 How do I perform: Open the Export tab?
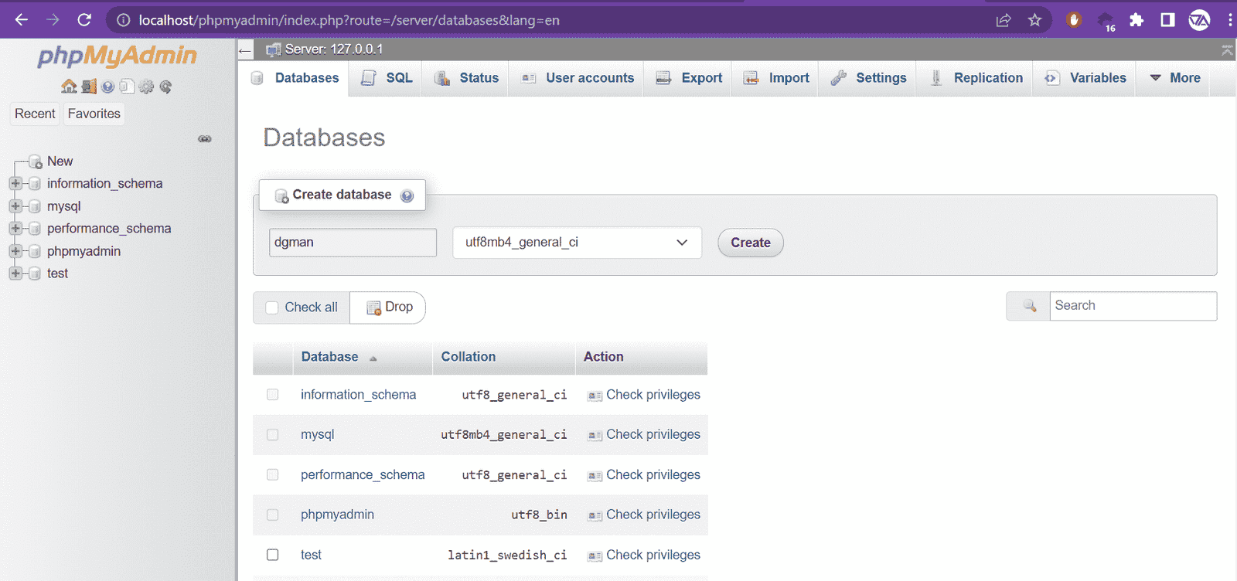tap(688, 78)
